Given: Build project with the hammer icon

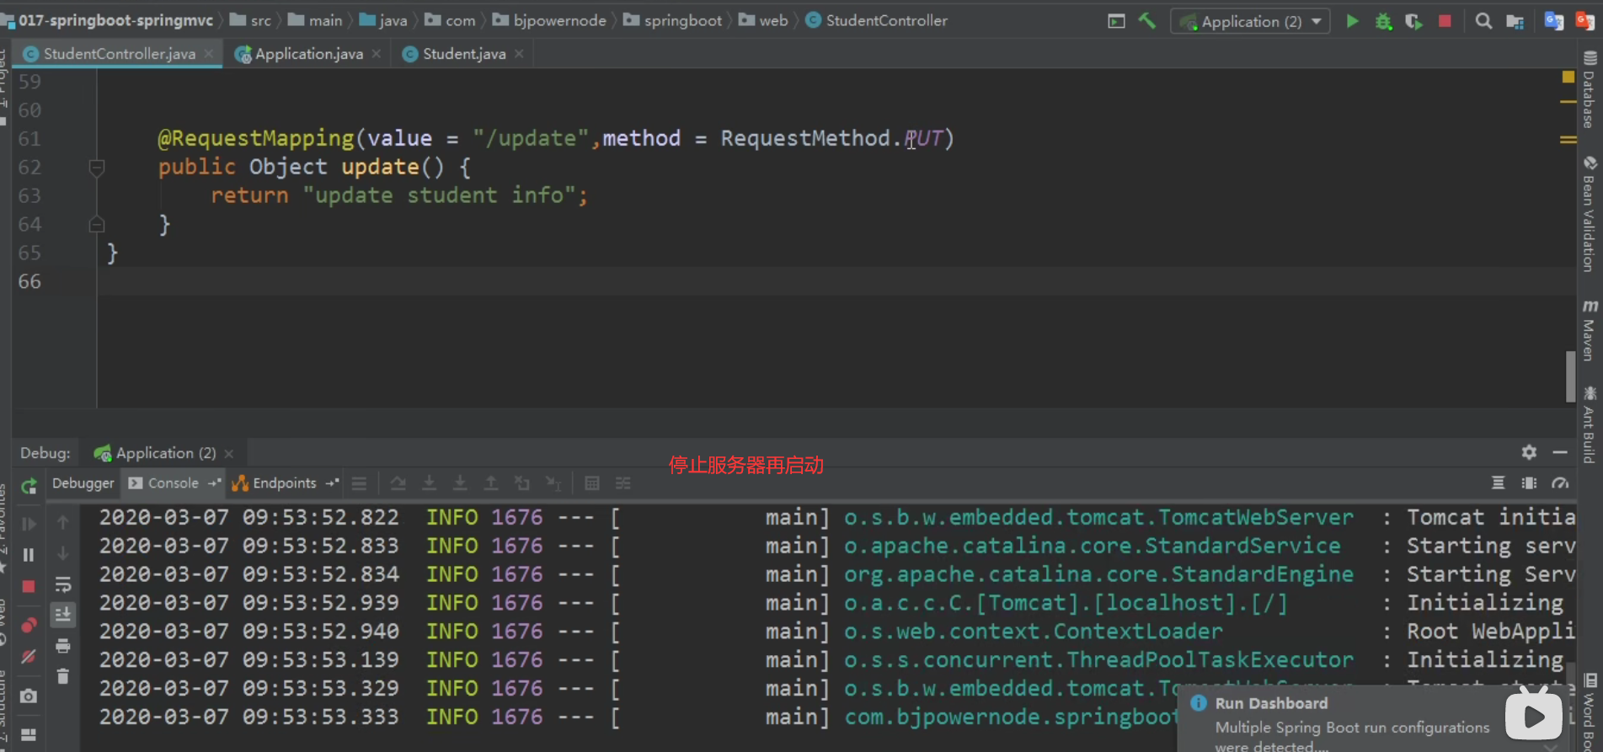Looking at the screenshot, I should point(1147,21).
